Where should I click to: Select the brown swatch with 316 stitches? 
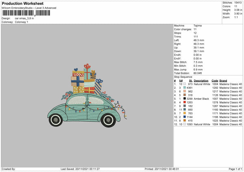coord(185,95)
